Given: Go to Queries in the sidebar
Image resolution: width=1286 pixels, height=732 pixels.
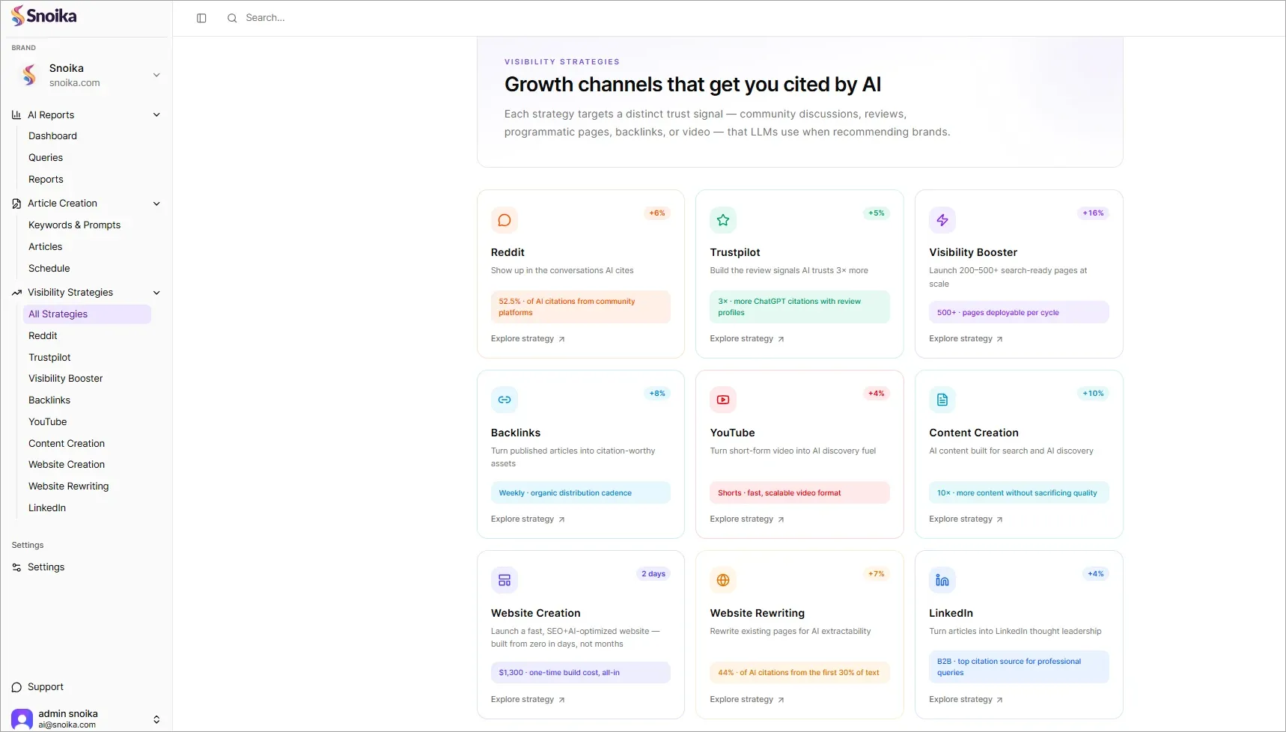Looking at the screenshot, I should (x=46, y=158).
